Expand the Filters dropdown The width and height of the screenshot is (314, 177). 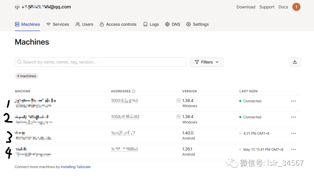(x=207, y=62)
